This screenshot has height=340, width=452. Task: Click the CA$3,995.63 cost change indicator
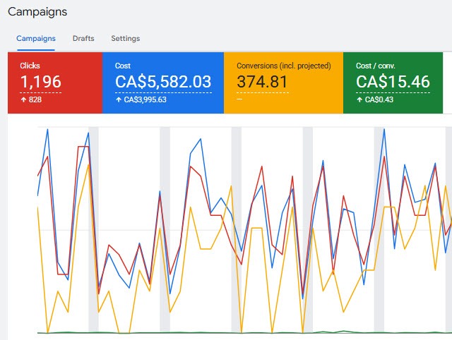(141, 99)
